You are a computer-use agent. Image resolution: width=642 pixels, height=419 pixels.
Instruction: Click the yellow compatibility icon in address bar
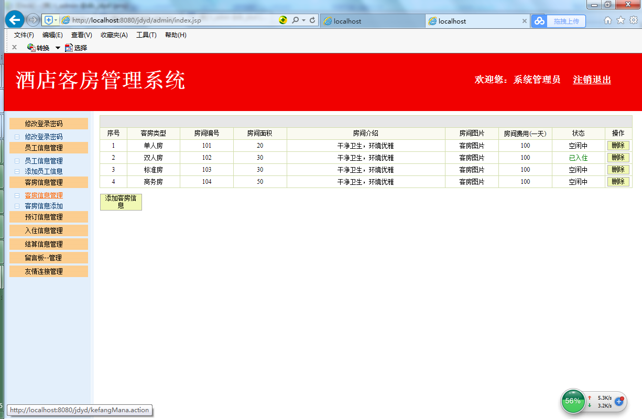tap(283, 20)
